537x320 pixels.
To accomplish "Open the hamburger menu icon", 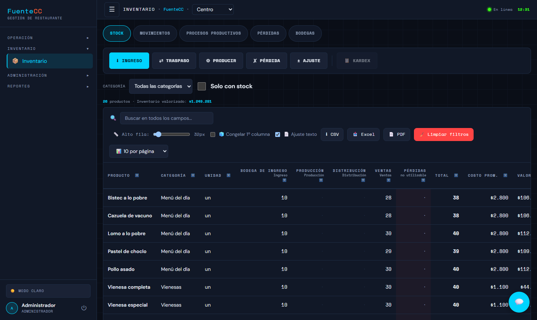I will 112,9.
